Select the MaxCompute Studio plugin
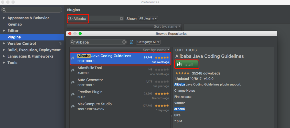290x128 pixels. 120,106
